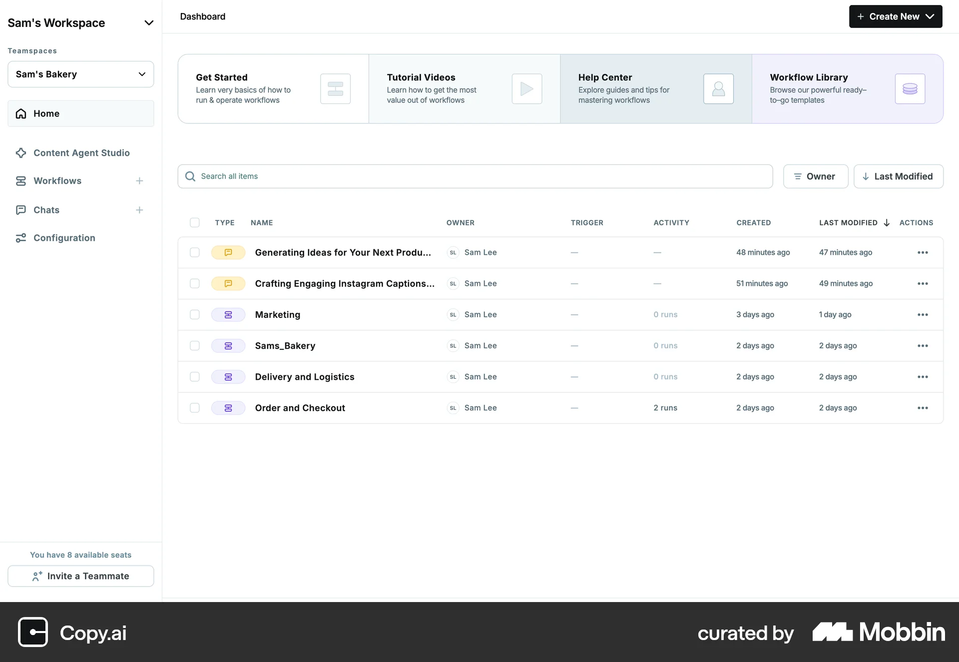Select the Configuration icon
This screenshot has height=662, width=959.
pos(20,238)
